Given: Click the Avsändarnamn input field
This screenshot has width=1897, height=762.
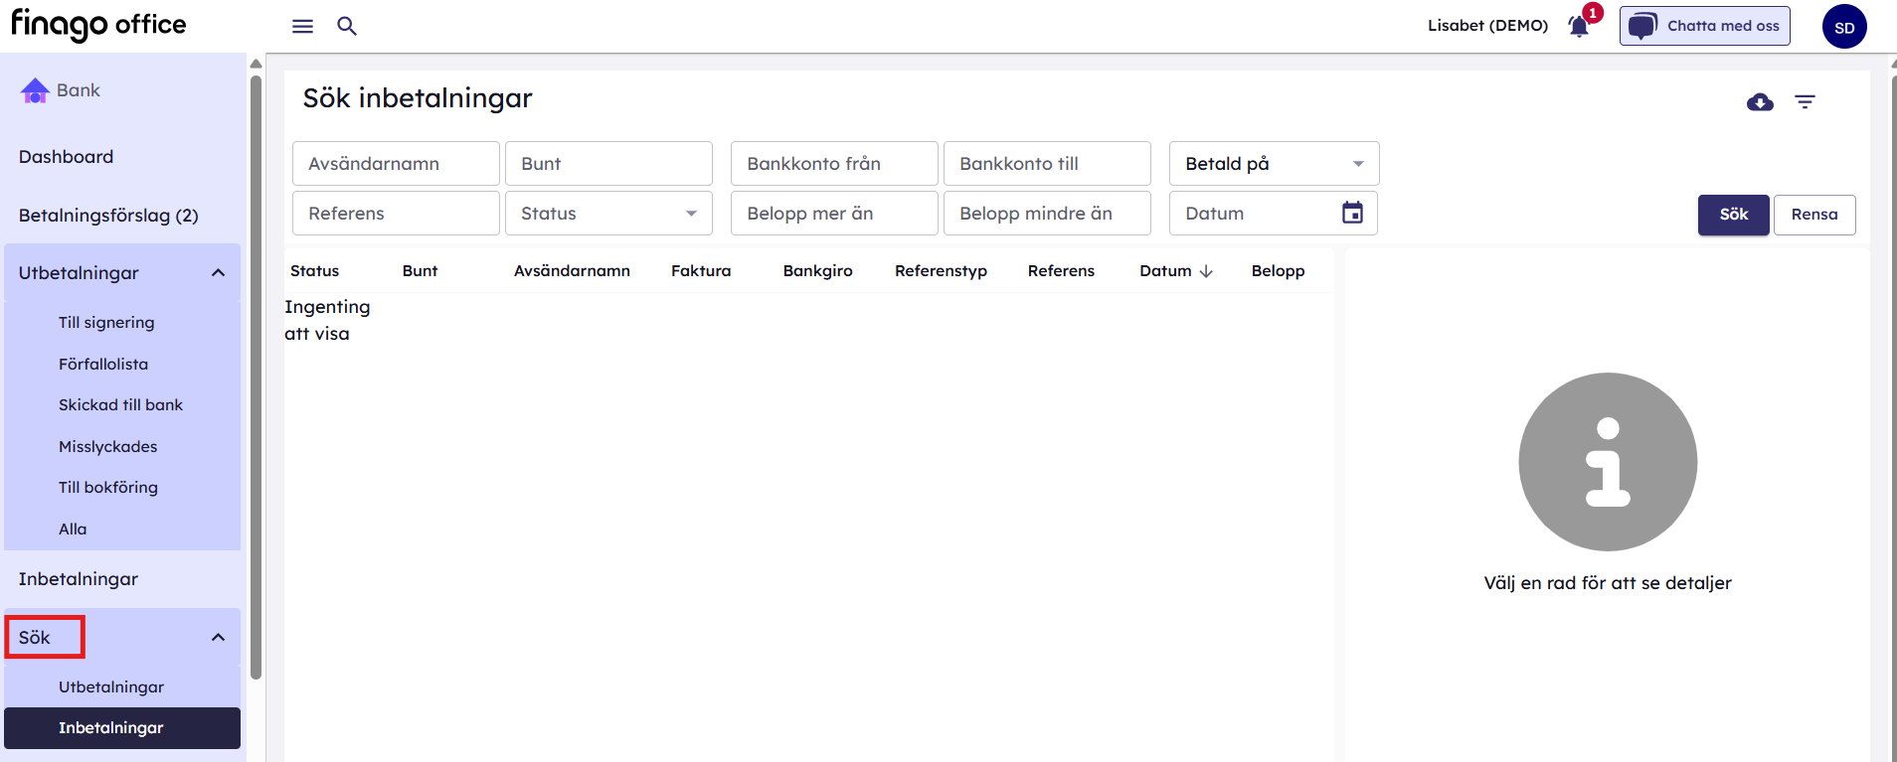Looking at the screenshot, I should 396,164.
